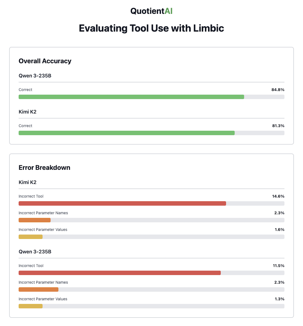Image resolution: width=303 pixels, height=326 pixels.
Task: Click the red Qwen 3-235B Incorrect Tool bar
Action: pyautogui.click(x=120, y=273)
